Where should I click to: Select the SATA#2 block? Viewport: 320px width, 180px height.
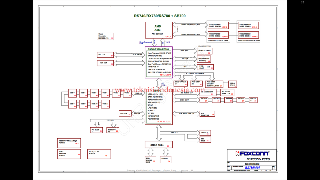228,100
